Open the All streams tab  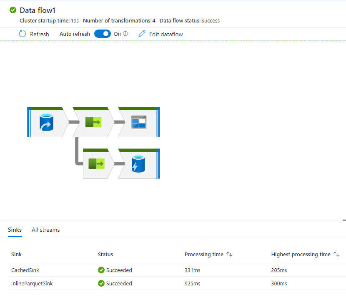(x=46, y=230)
